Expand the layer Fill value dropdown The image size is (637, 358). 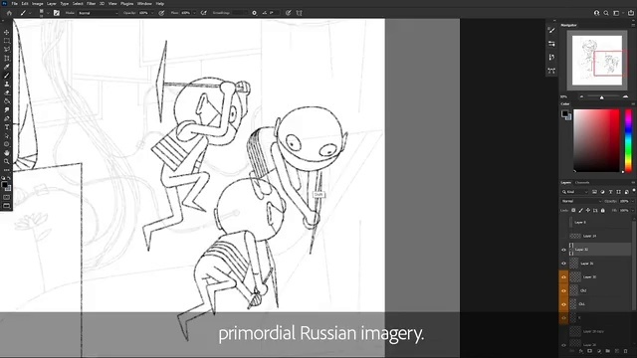(633, 210)
